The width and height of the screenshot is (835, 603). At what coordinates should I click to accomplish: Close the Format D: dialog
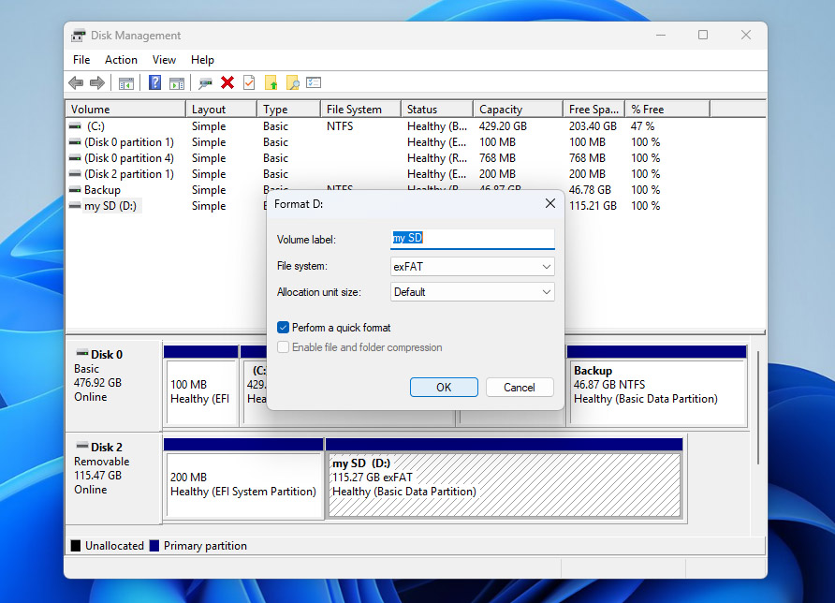pos(550,203)
